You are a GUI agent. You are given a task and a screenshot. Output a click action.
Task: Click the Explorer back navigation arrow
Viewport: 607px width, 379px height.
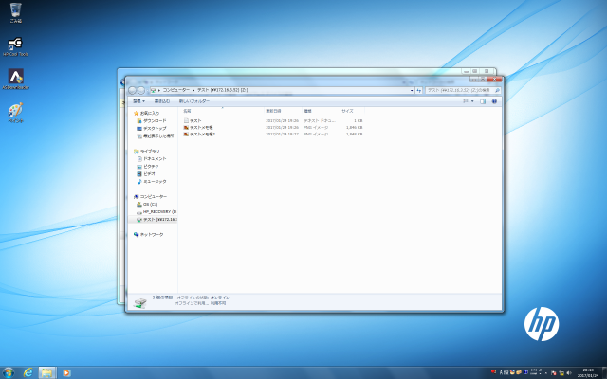(133, 89)
